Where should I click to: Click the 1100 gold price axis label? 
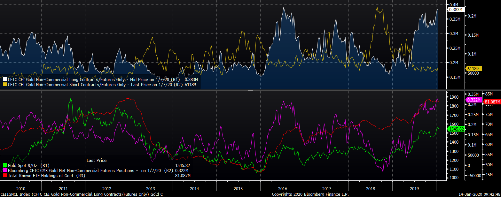pyautogui.click(x=454, y=169)
